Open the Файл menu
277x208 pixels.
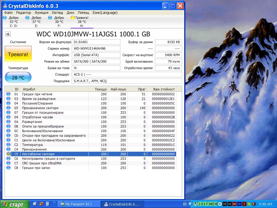pos(8,12)
